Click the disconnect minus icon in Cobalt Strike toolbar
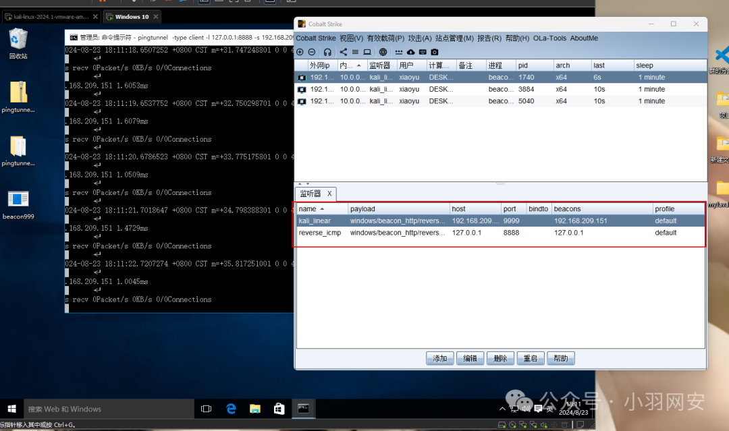This screenshot has height=431, width=729. (312, 52)
